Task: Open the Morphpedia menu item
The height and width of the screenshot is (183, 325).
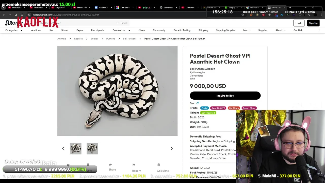Action: [x=98, y=30]
